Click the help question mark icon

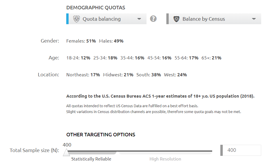pos(153,19)
